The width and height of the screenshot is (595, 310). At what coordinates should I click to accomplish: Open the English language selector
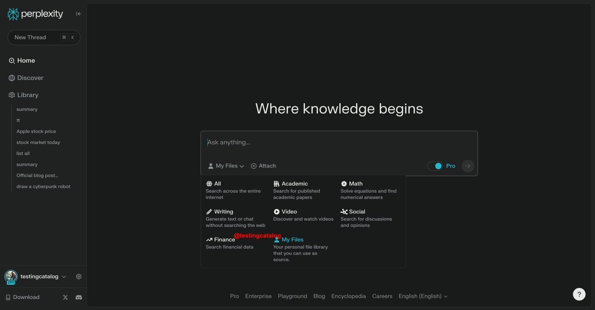click(x=423, y=296)
